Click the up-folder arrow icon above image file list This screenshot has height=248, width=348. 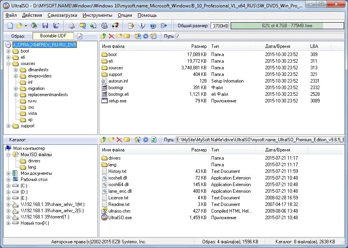coord(103,36)
